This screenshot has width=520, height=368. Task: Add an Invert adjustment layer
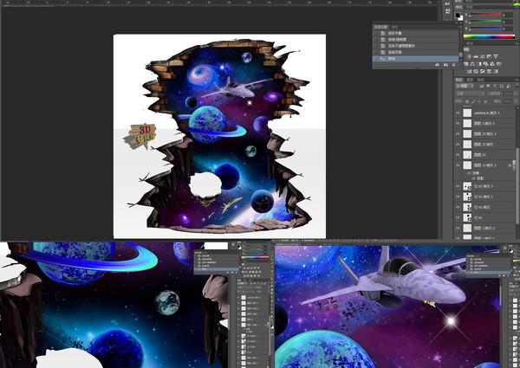point(469,71)
